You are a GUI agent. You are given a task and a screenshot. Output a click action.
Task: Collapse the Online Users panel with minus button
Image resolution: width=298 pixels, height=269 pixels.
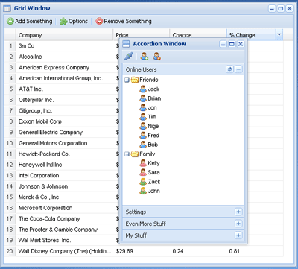238,69
